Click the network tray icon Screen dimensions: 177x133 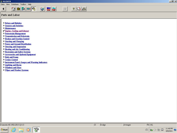click(158, 130)
